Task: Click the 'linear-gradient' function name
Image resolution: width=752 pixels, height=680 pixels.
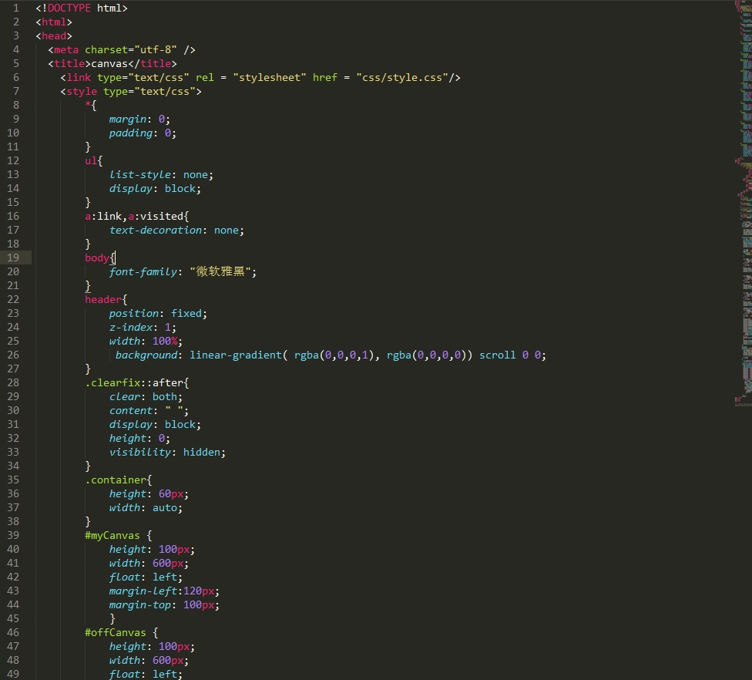Action: [236, 355]
